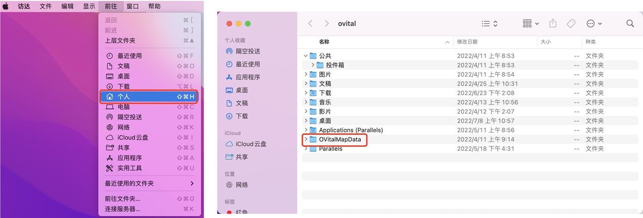
Task: Open the list view options switcher
Action: pos(489,24)
